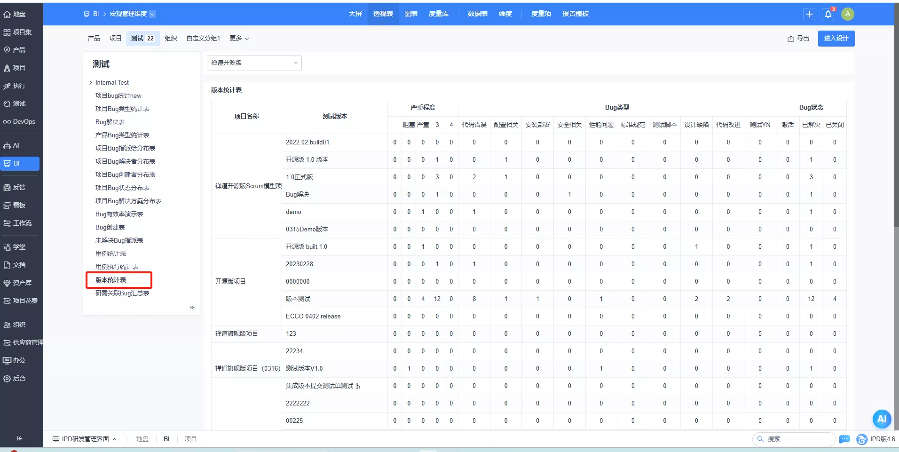Click the plus create icon
Viewport: 899px width, 452px height.
click(809, 14)
